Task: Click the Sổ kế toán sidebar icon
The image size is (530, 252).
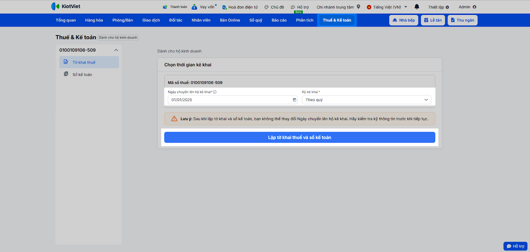Action: (x=66, y=74)
